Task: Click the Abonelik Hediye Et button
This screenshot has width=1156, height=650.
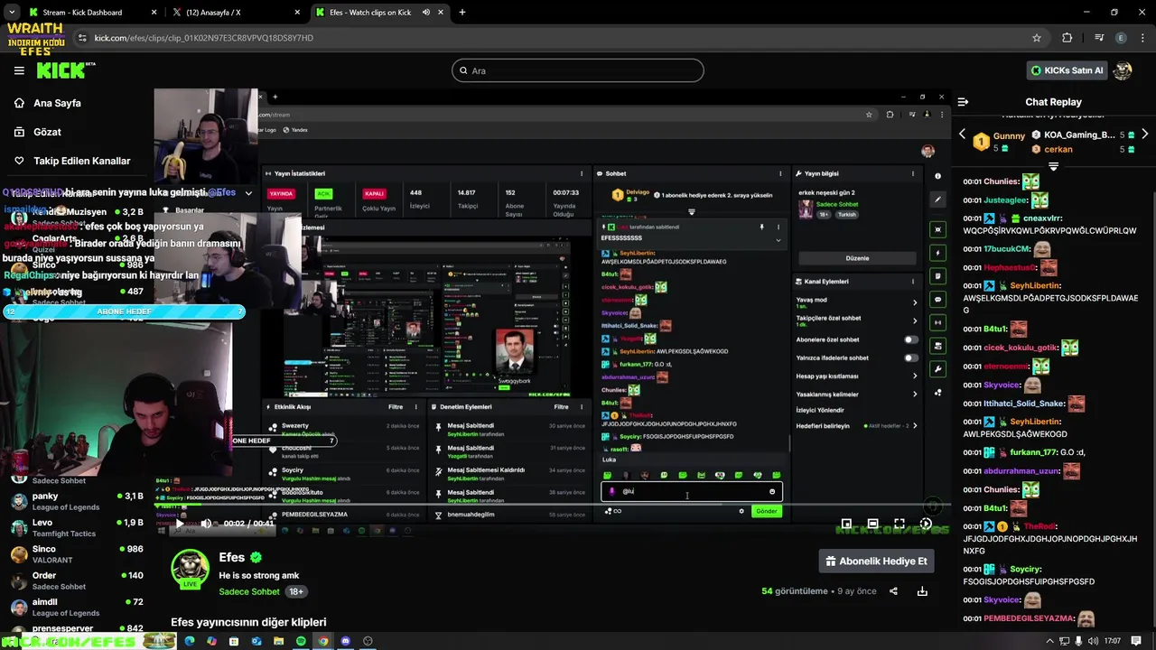Action: [876, 561]
